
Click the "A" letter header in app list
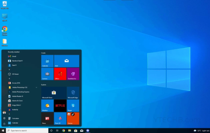(9, 79)
